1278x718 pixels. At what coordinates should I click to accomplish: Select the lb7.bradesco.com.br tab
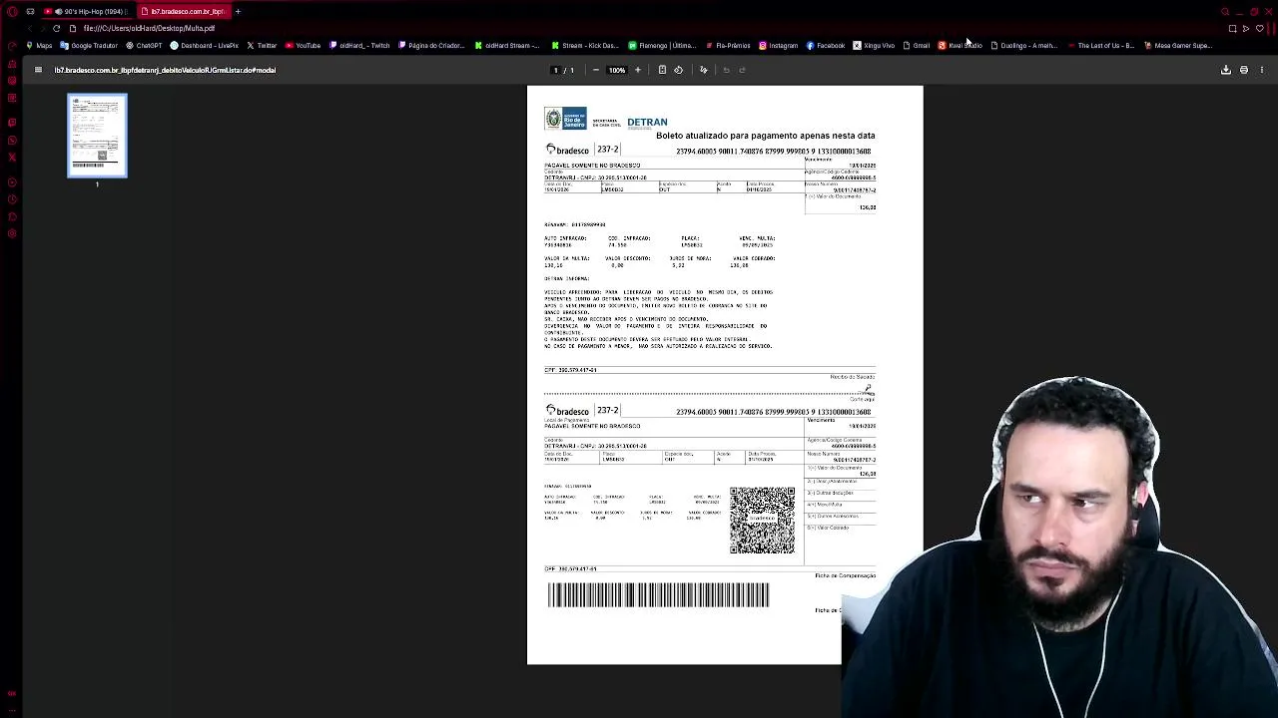[x=183, y=11]
